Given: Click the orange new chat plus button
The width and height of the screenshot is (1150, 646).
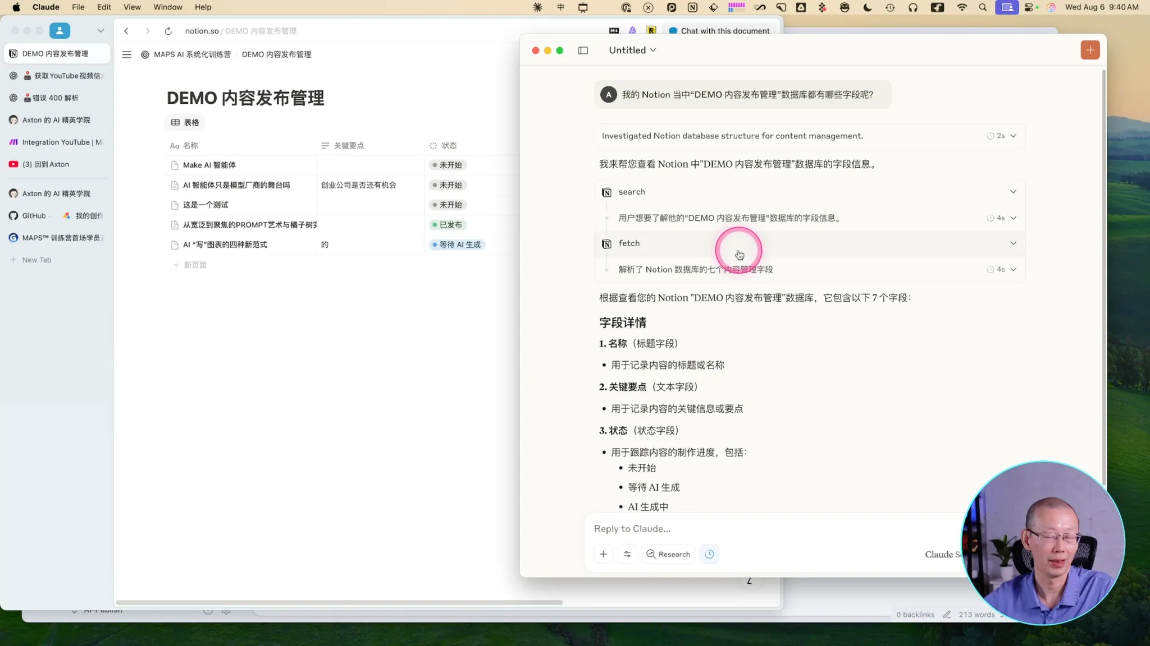Looking at the screenshot, I should coord(1090,50).
